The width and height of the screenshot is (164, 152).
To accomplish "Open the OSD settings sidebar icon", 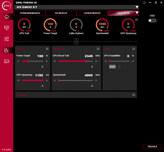I will [7, 28].
